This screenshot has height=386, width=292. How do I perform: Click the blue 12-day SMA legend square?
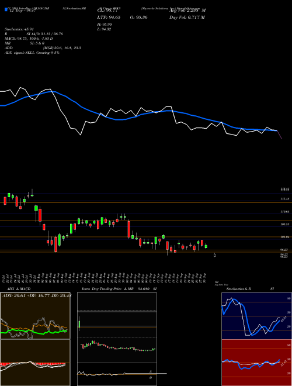pyautogui.click(x=6, y=9)
